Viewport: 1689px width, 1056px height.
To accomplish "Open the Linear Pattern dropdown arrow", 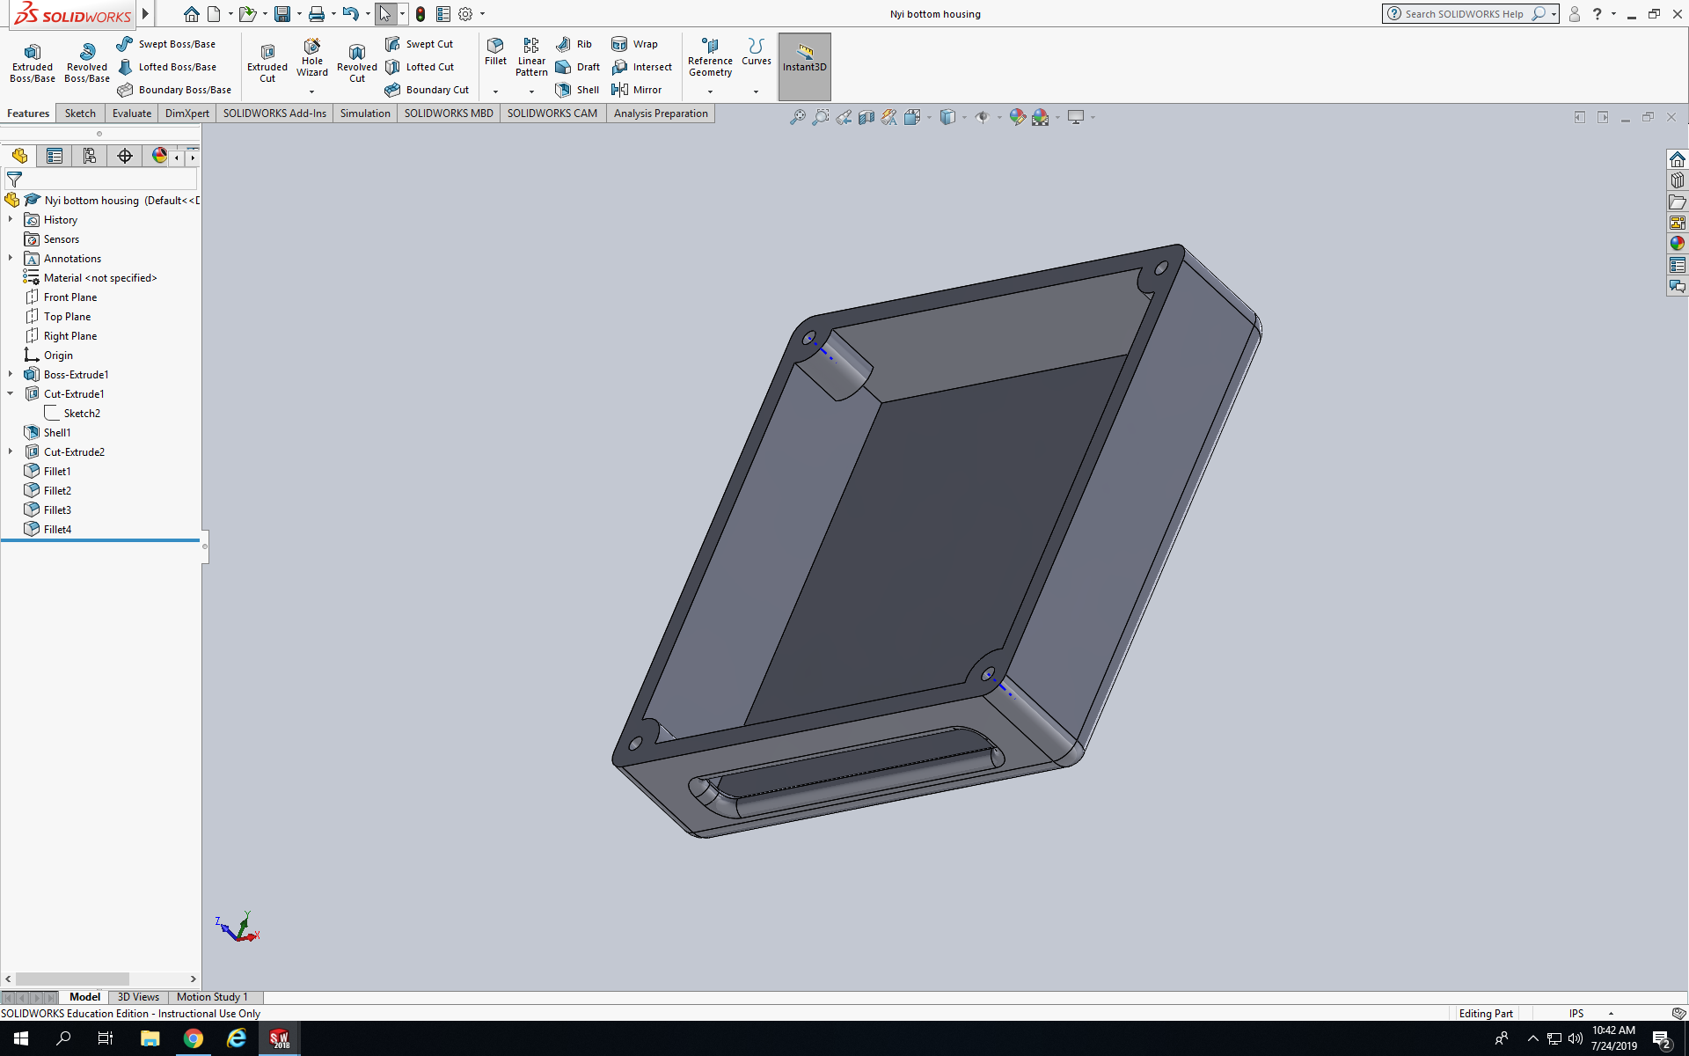I will [x=531, y=92].
